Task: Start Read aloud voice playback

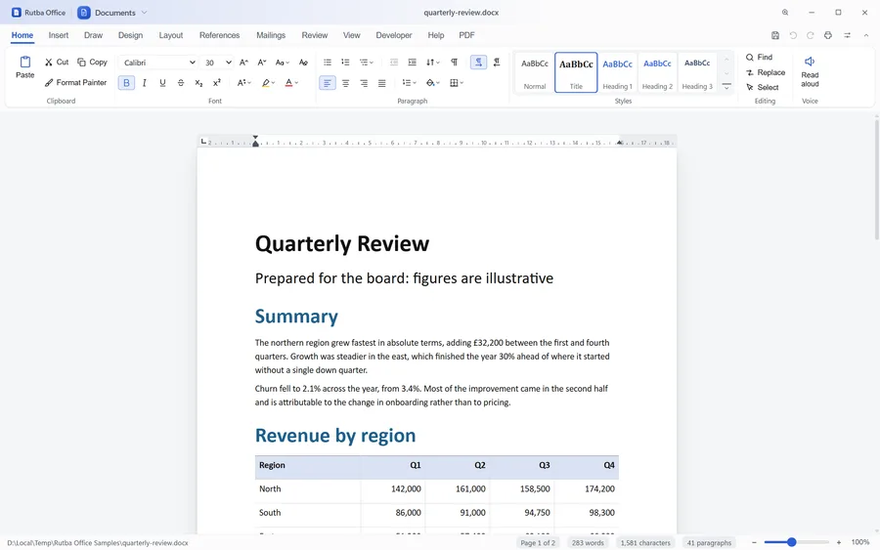Action: click(810, 71)
